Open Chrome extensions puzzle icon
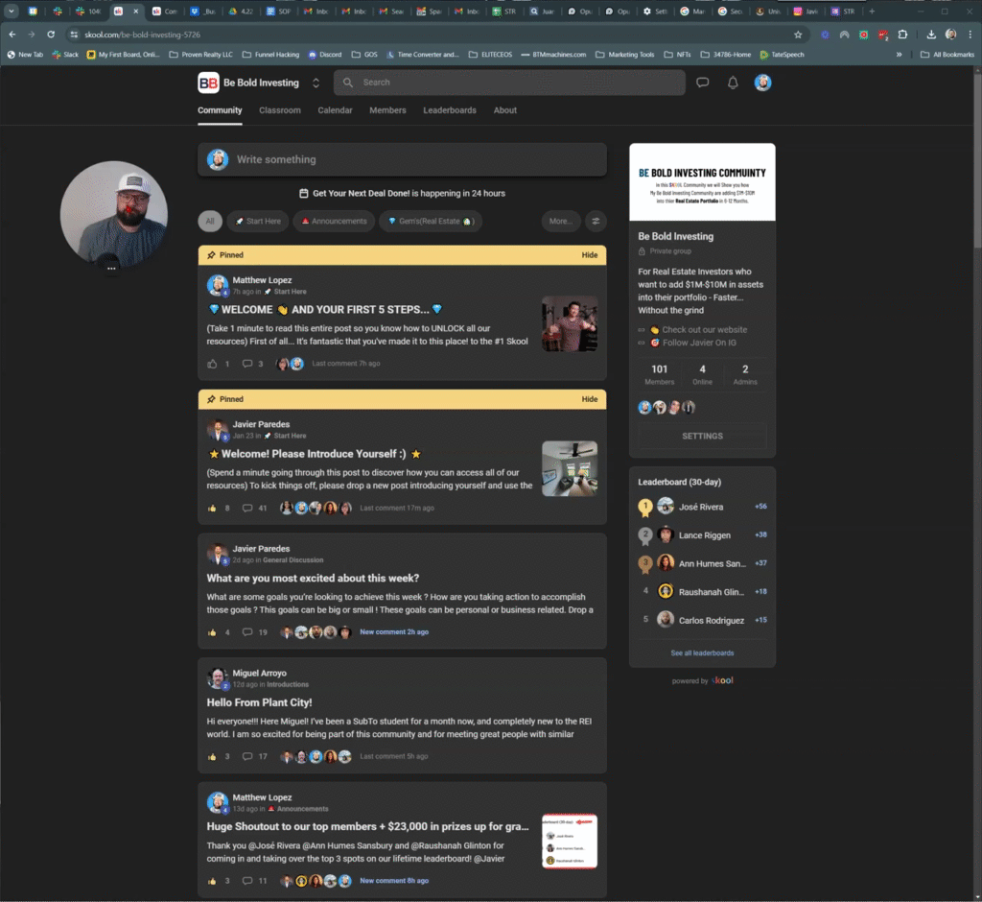 902,35
